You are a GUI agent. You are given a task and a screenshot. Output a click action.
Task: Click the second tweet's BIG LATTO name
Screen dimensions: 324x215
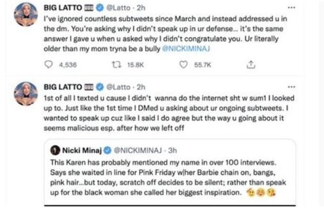click(63, 87)
